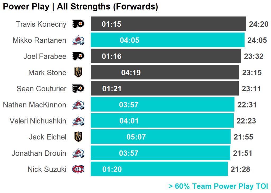The width and height of the screenshot is (271, 193).
Task: Click the Nathan MacKinnon player name
Action: [x=35, y=105]
